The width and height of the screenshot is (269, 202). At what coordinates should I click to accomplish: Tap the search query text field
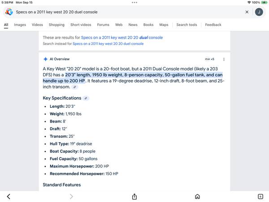click(x=129, y=12)
